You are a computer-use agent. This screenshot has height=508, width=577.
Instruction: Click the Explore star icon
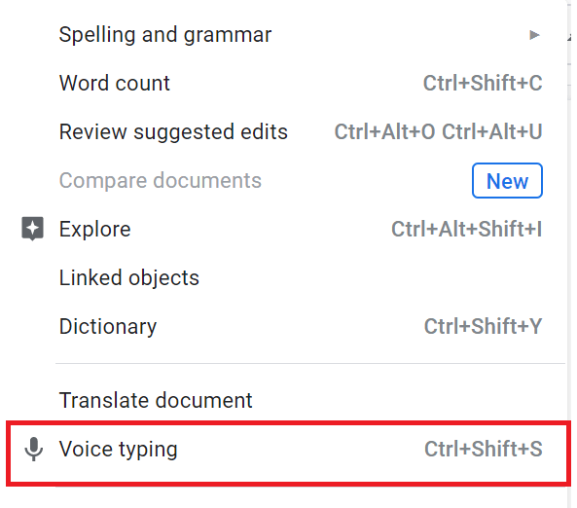point(33,229)
